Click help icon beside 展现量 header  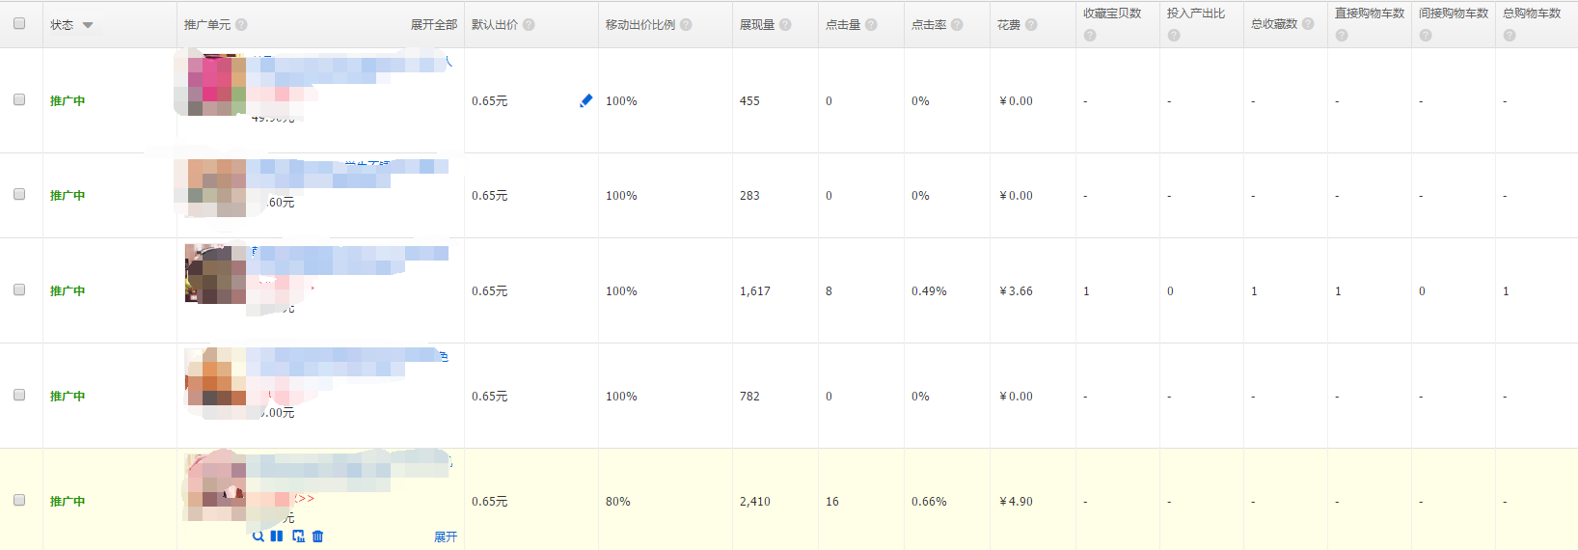click(x=785, y=25)
